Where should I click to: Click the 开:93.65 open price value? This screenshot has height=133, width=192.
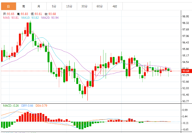9,14
